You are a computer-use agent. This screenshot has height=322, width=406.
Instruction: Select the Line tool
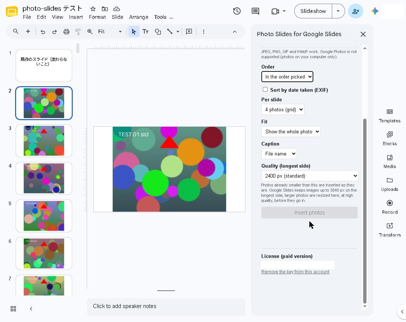pos(170,32)
